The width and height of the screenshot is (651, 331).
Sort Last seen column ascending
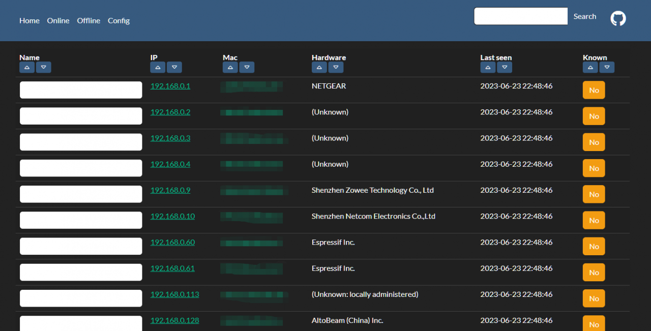(x=488, y=67)
